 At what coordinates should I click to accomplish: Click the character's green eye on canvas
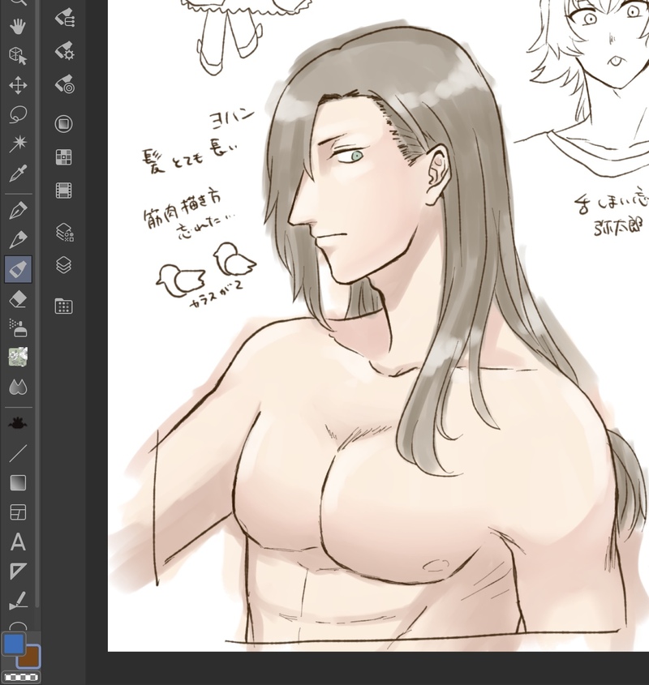(x=357, y=156)
